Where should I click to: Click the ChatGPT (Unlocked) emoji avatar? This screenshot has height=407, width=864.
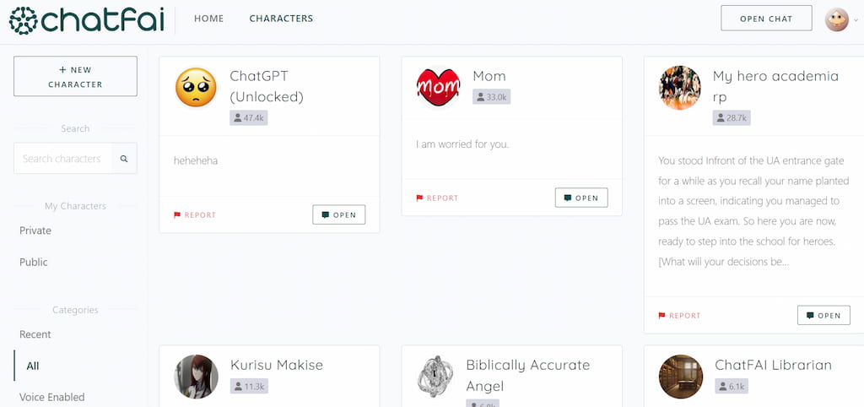point(196,87)
